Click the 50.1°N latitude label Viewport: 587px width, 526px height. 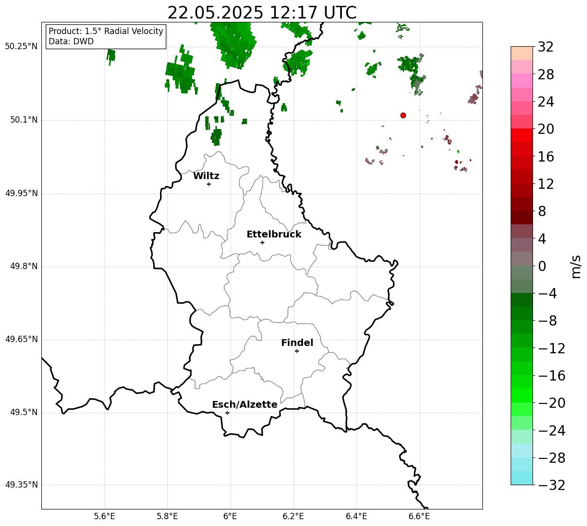24,120
